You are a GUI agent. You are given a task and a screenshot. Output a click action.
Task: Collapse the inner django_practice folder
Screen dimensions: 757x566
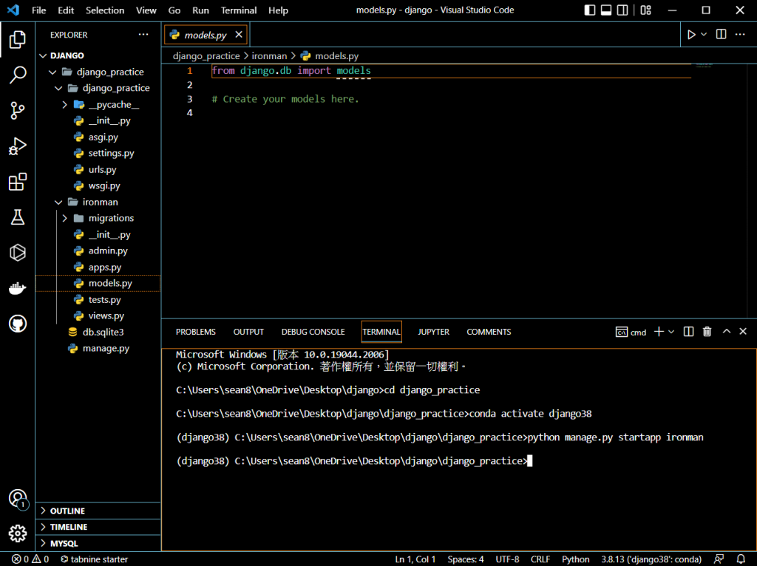tap(58, 89)
